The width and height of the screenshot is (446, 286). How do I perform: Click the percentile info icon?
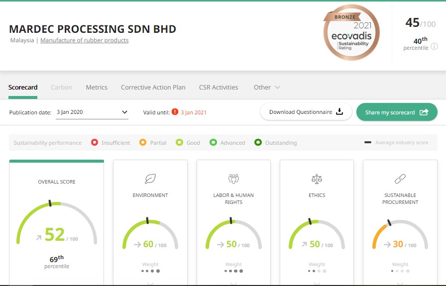434,46
